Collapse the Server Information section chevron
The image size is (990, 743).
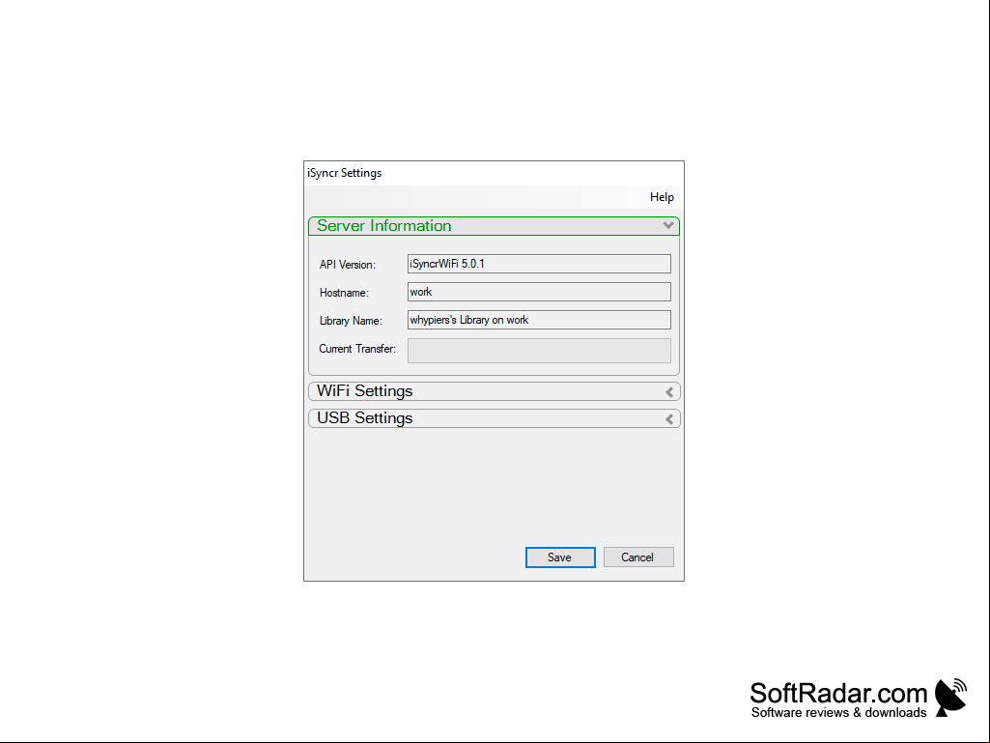(x=668, y=225)
